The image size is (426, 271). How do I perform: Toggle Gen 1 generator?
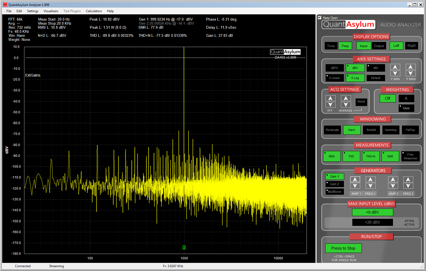coord(334,177)
